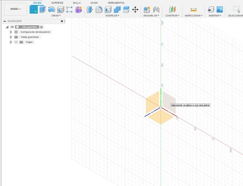
Task: Open the MODIFICAR dropdown menu
Action: tap(112, 16)
